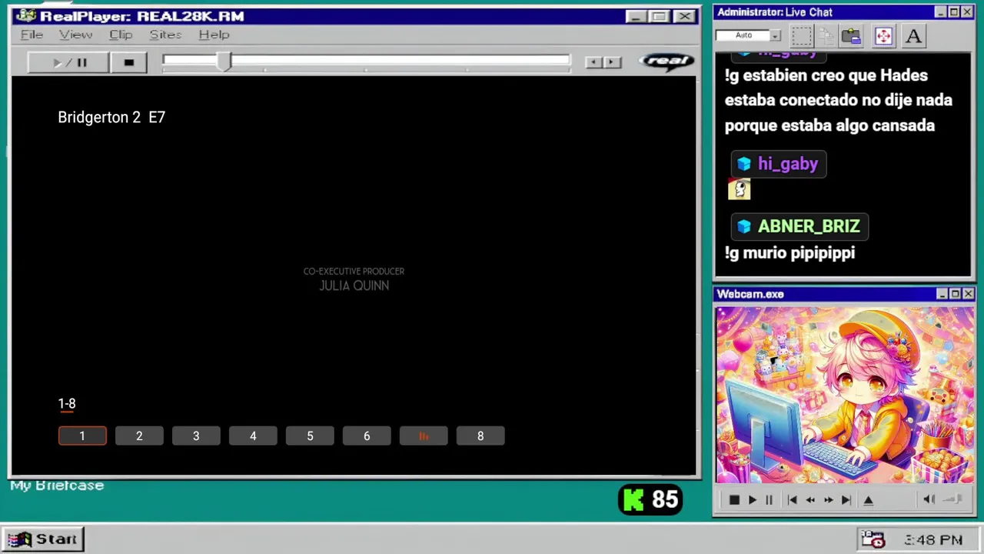The image size is (984, 554).
Task: Select episode 6 button
Action: (367, 436)
